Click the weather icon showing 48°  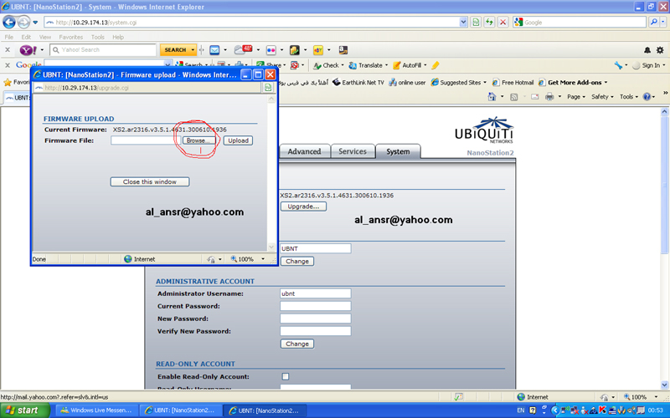pyautogui.click(x=244, y=49)
